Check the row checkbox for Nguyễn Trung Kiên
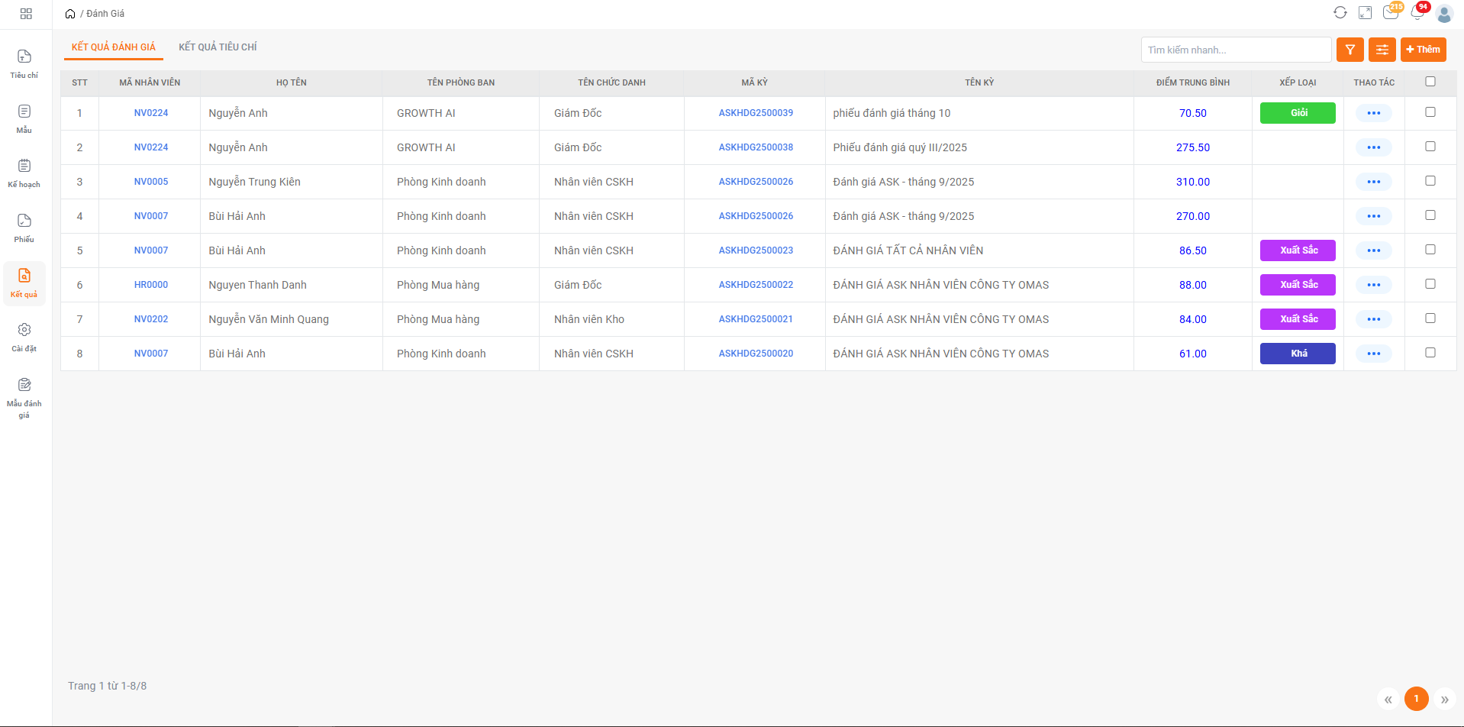Viewport: 1464px width, 727px height. (x=1430, y=181)
